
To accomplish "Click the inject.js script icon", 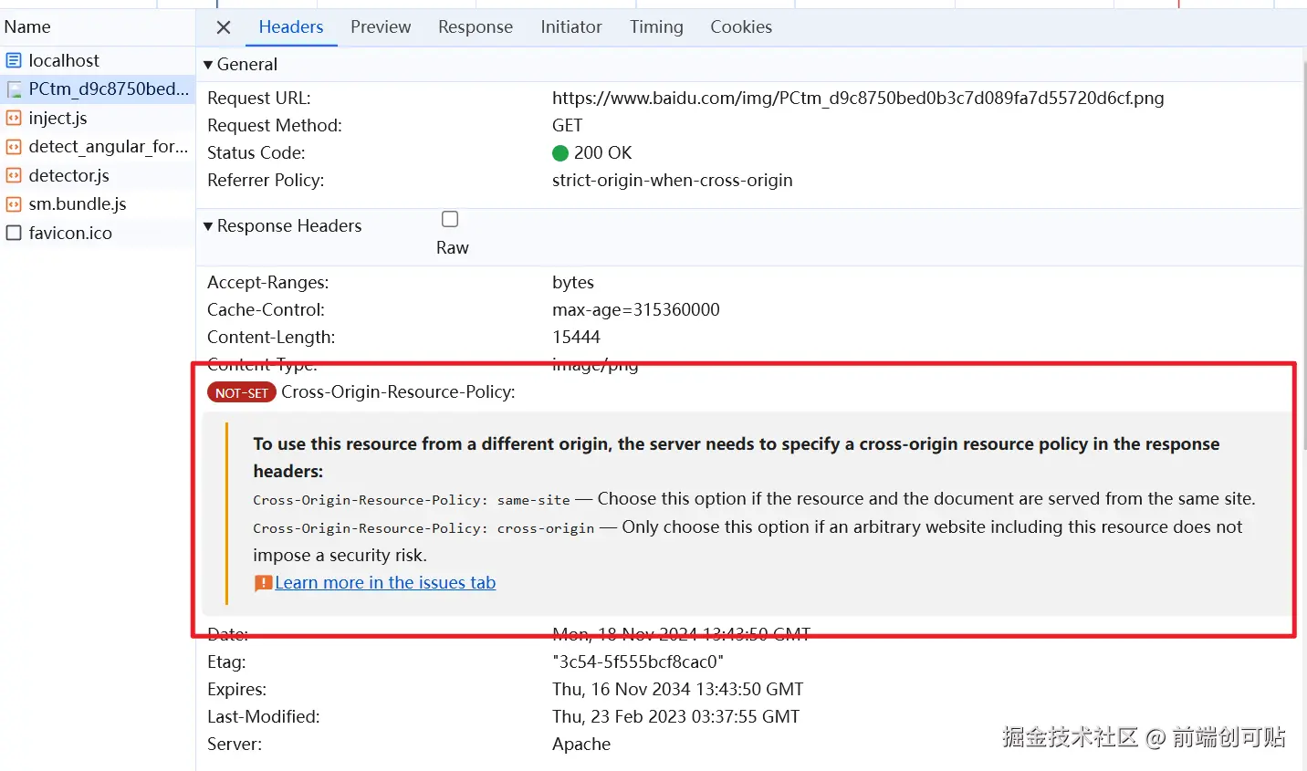I will tap(14, 119).
